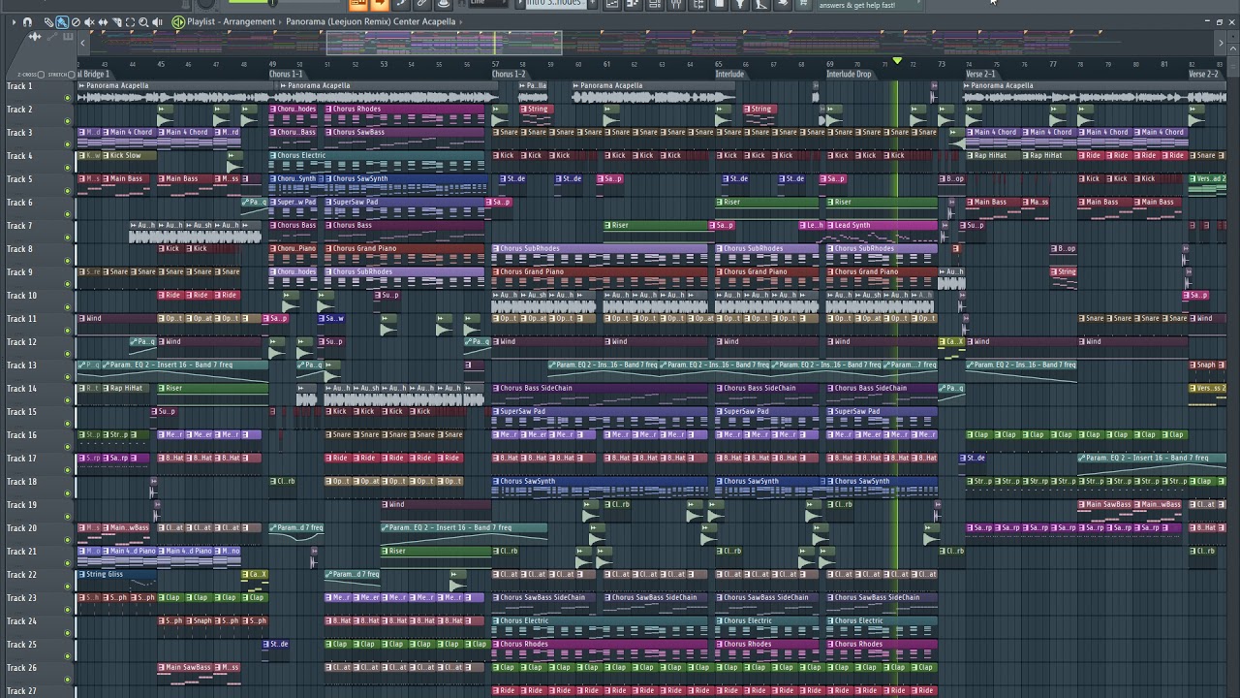
Task: Click the Panorama (Leejuon Remix) Center Acapella breadcrumb
Action: (x=370, y=21)
